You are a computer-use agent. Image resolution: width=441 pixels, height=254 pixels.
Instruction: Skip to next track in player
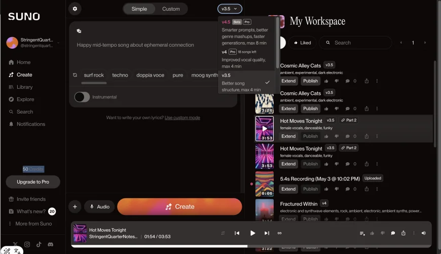click(267, 233)
